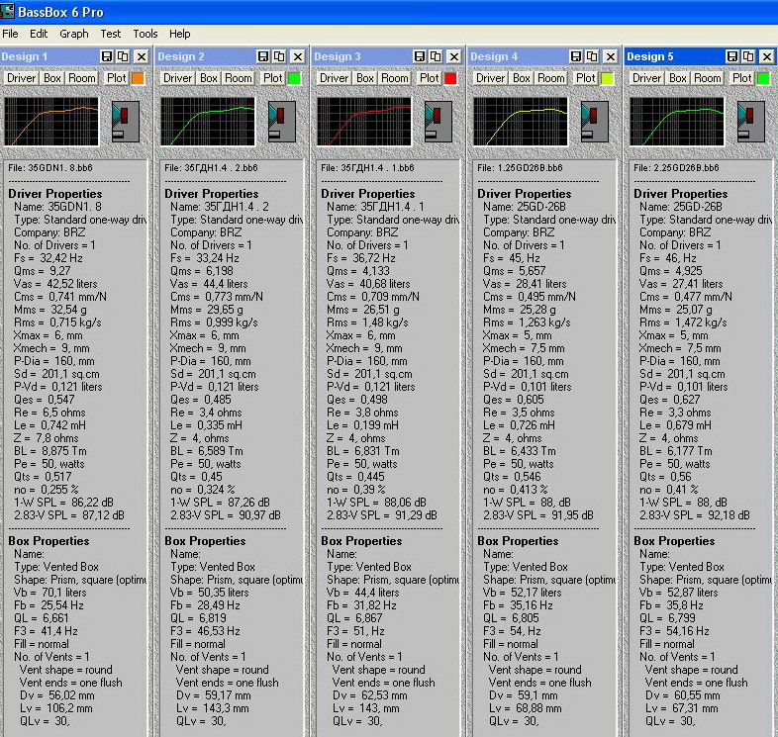The image size is (778, 737).
Task: Save Design 3 with the disk icon
Action: 420,56
